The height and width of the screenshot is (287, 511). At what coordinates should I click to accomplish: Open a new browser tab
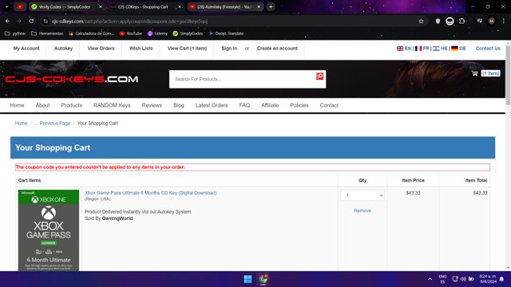click(271, 6)
